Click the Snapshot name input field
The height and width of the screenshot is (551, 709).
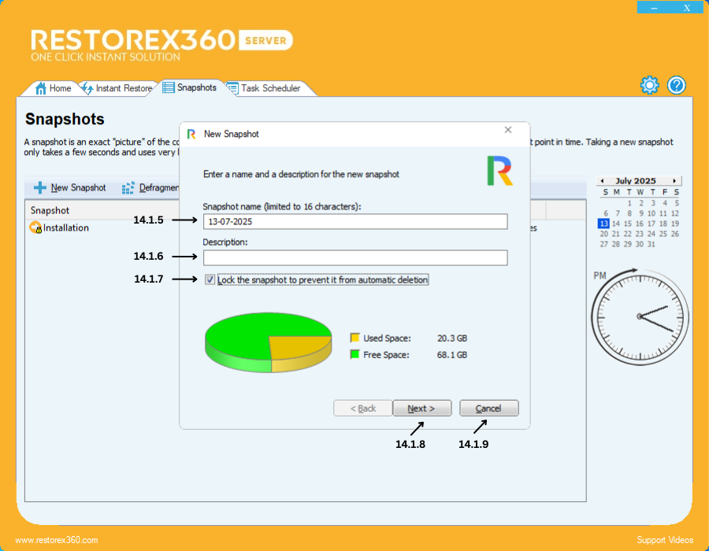click(x=355, y=222)
